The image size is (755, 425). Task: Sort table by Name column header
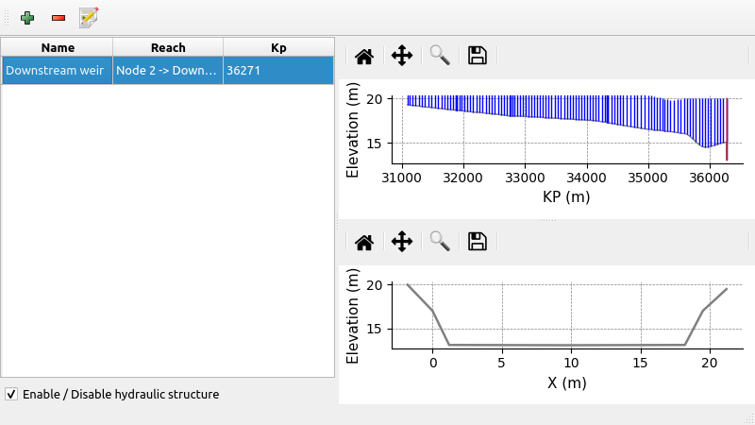58,47
